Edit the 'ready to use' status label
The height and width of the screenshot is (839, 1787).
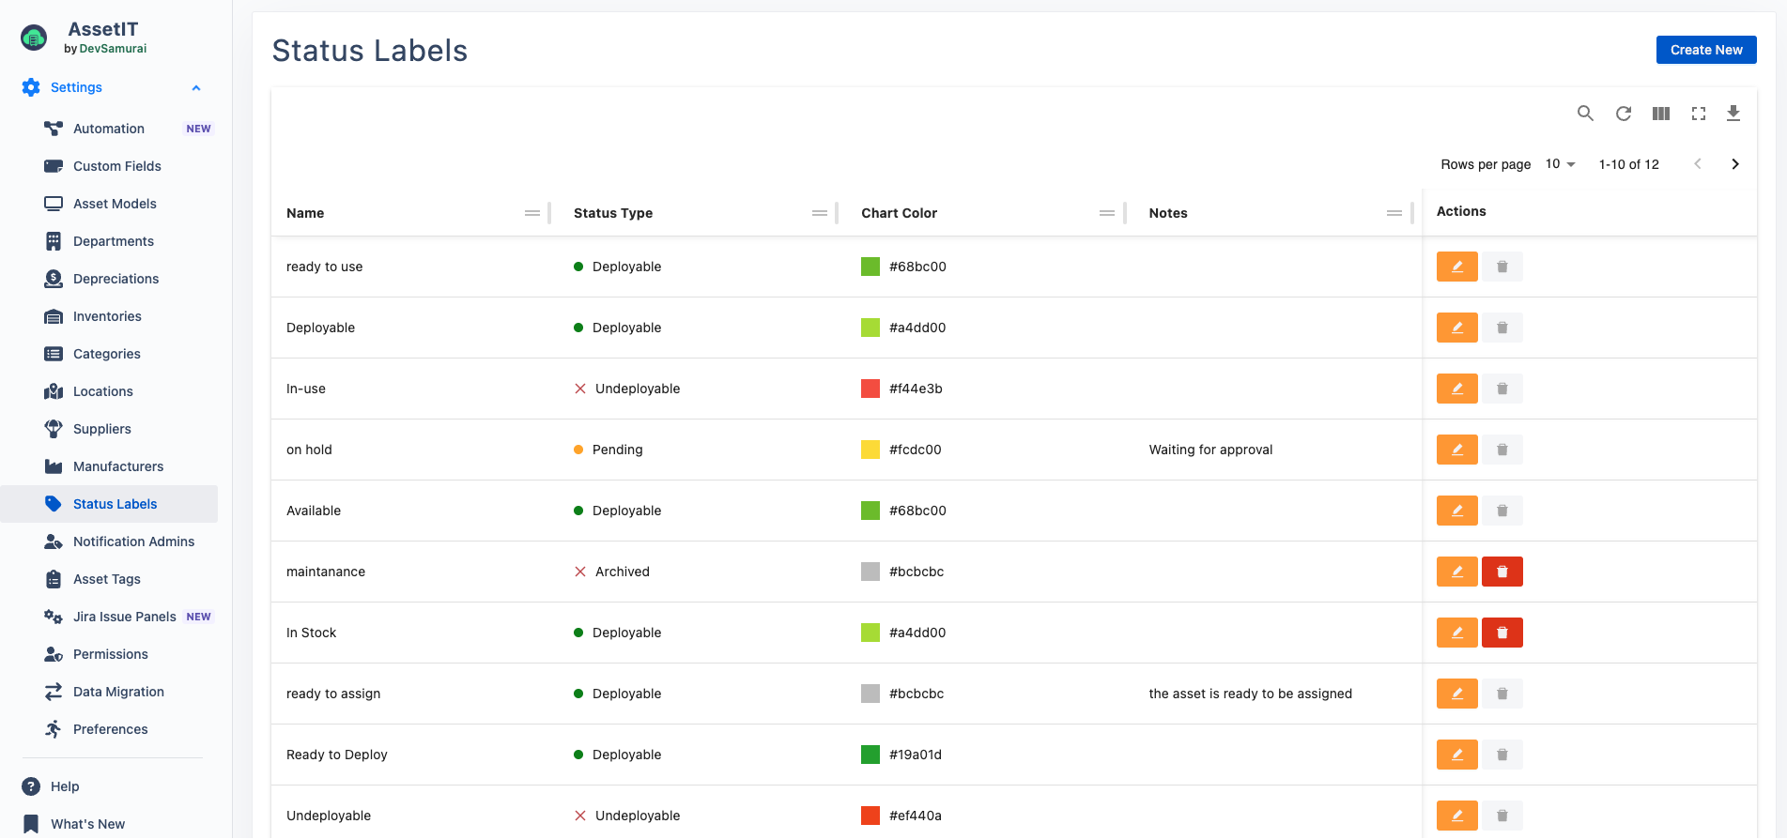1456,267
